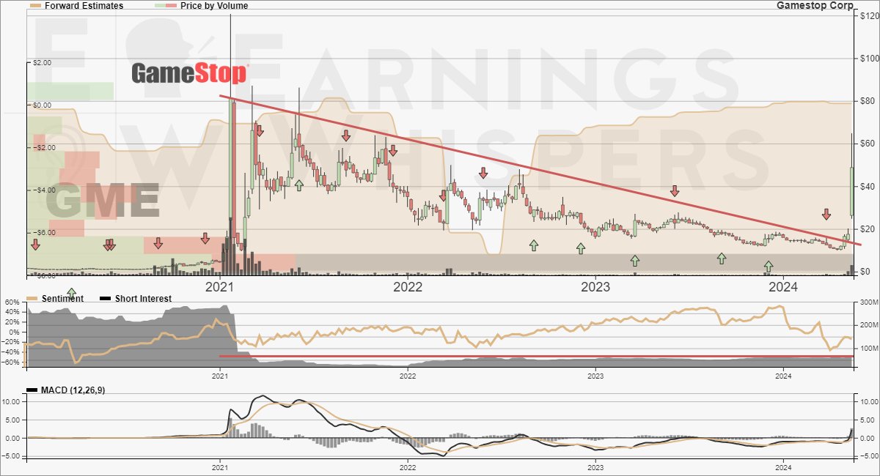Click the '60%' sentiment axis label

click(x=12, y=302)
